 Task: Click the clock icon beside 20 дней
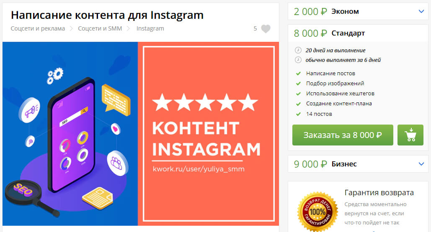298,50
